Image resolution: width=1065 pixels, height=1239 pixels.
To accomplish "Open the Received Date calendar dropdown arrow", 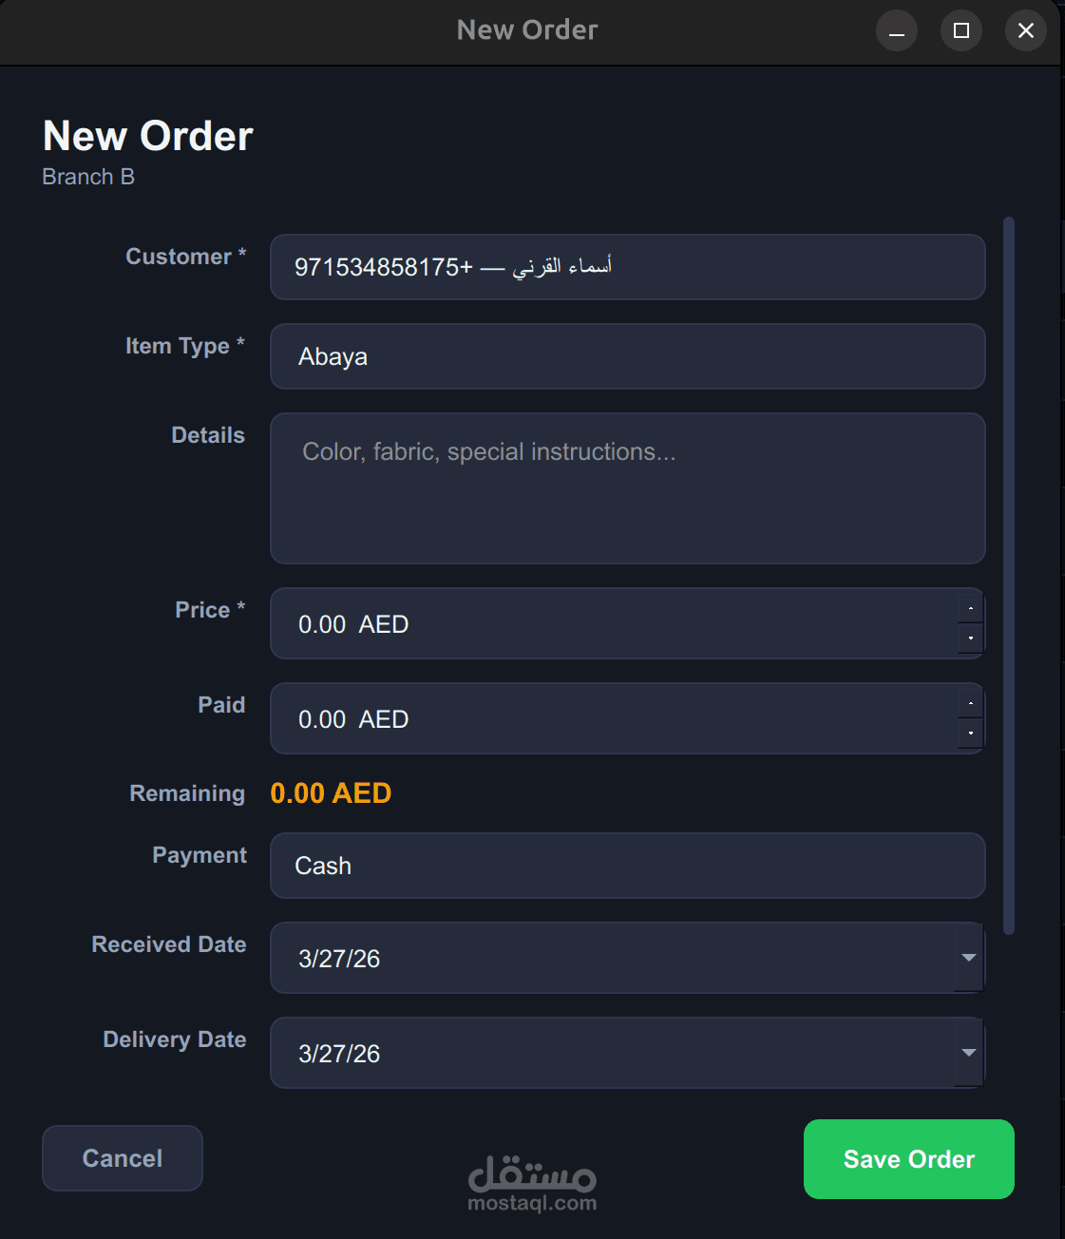I will [968, 958].
